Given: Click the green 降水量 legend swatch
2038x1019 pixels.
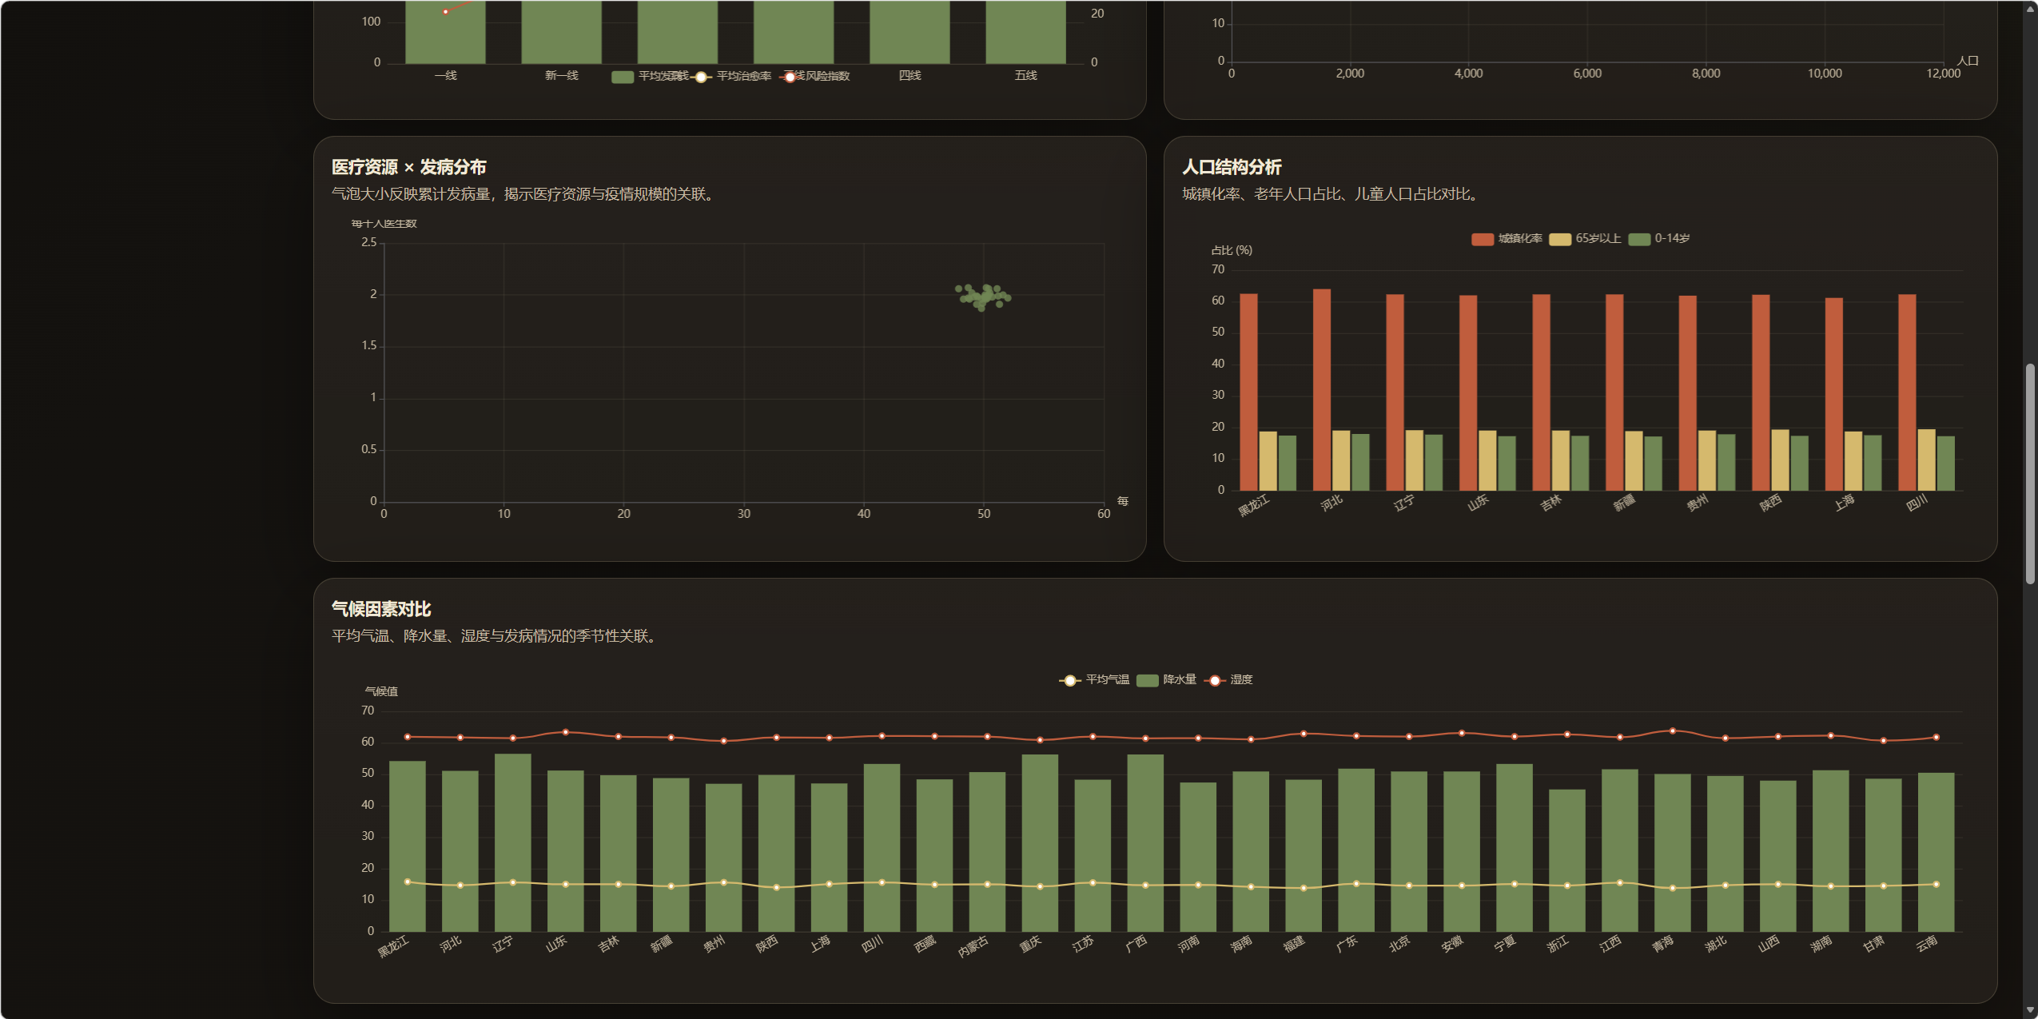Looking at the screenshot, I should [x=1147, y=680].
